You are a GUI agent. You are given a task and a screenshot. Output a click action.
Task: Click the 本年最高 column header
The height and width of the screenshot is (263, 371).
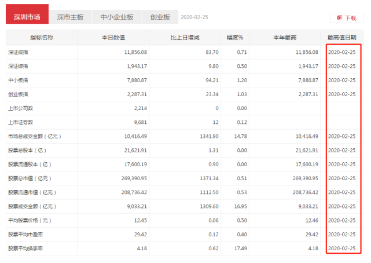click(285, 38)
